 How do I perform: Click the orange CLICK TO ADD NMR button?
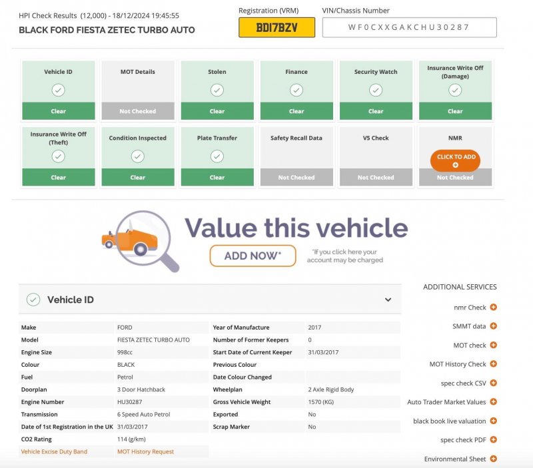(455, 160)
